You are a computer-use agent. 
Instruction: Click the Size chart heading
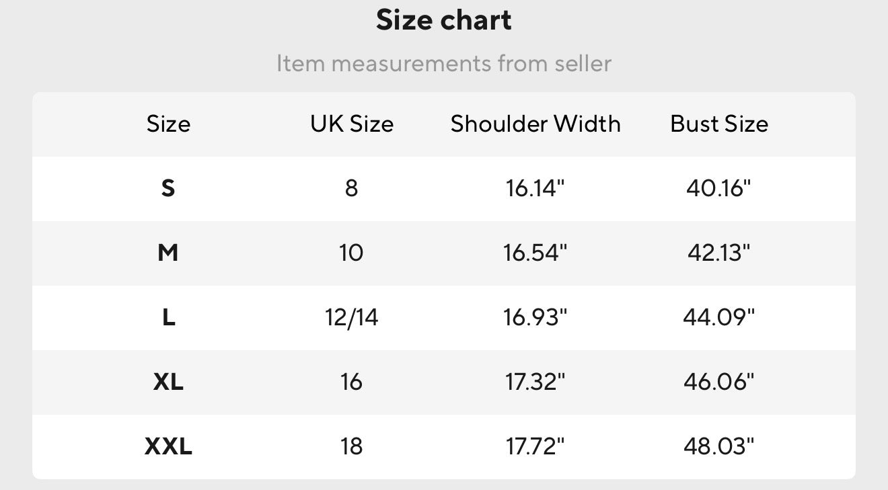coord(444,20)
